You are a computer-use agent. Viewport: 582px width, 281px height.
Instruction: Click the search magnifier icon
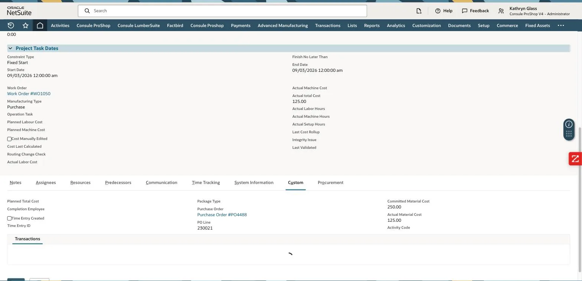(x=87, y=11)
